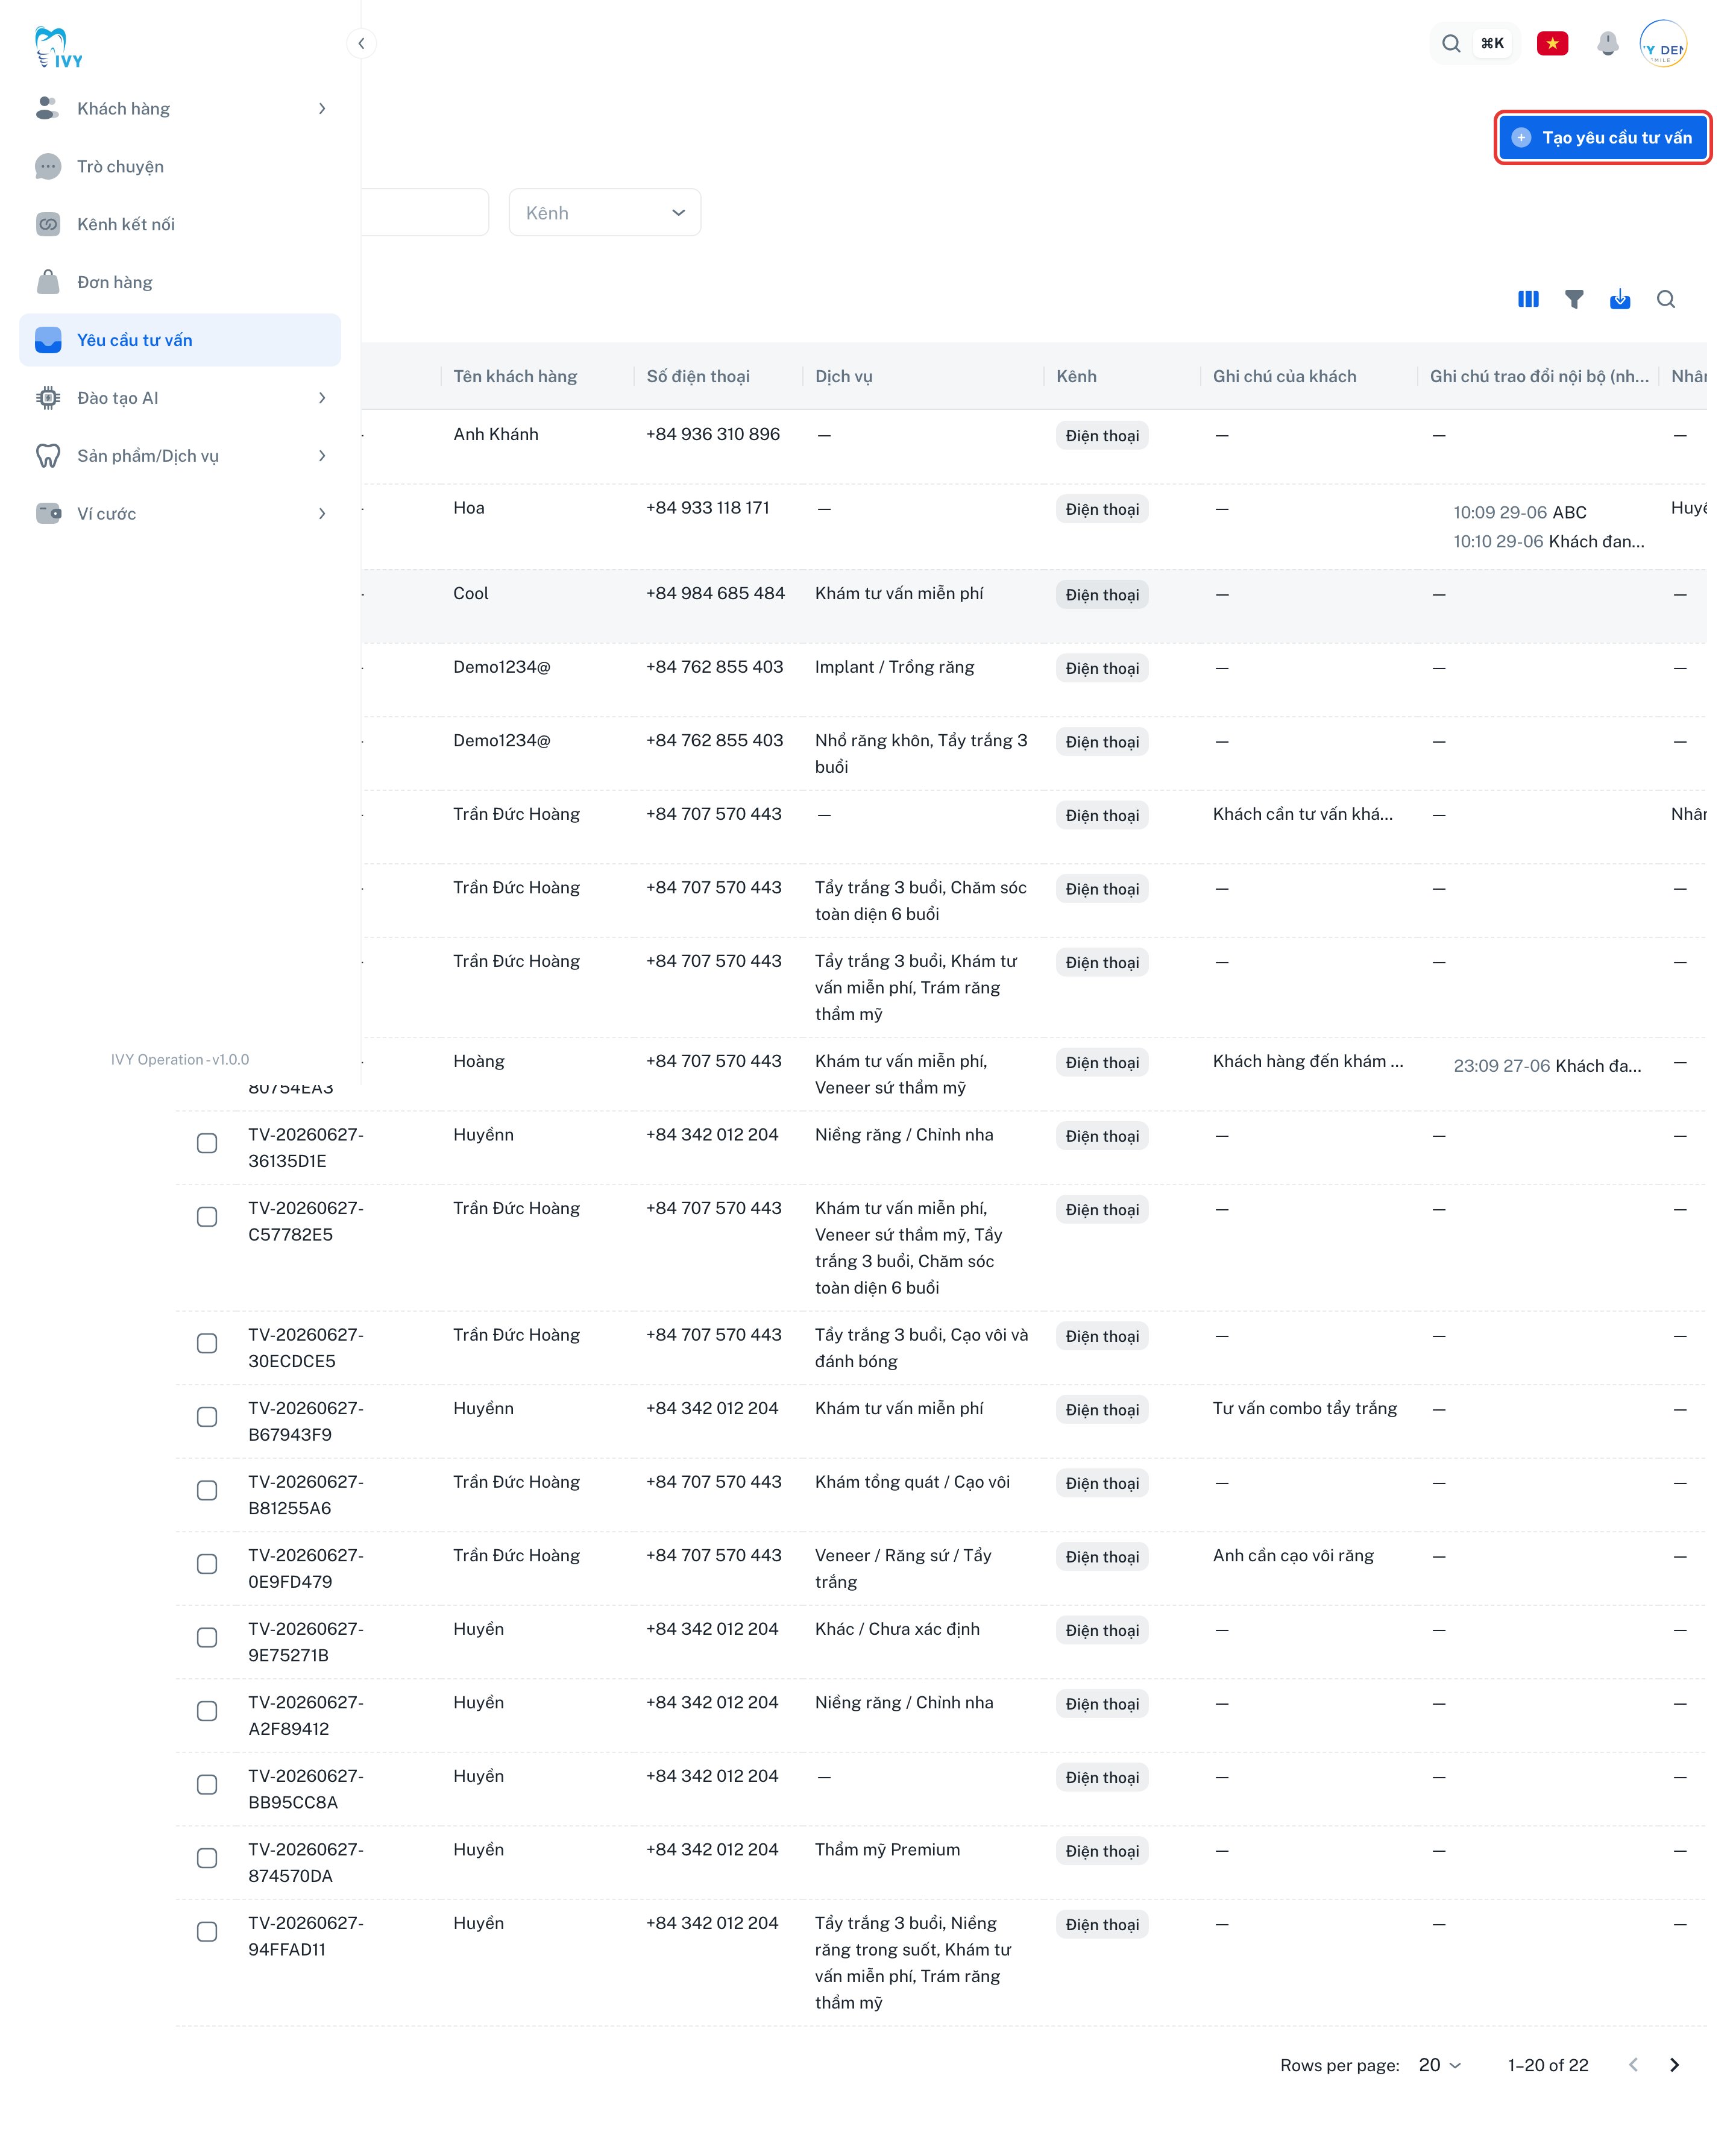Expand the Sản phẩm/Dịch vụ chevron
This screenshot has height=2152, width=1736.
pyautogui.click(x=321, y=456)
